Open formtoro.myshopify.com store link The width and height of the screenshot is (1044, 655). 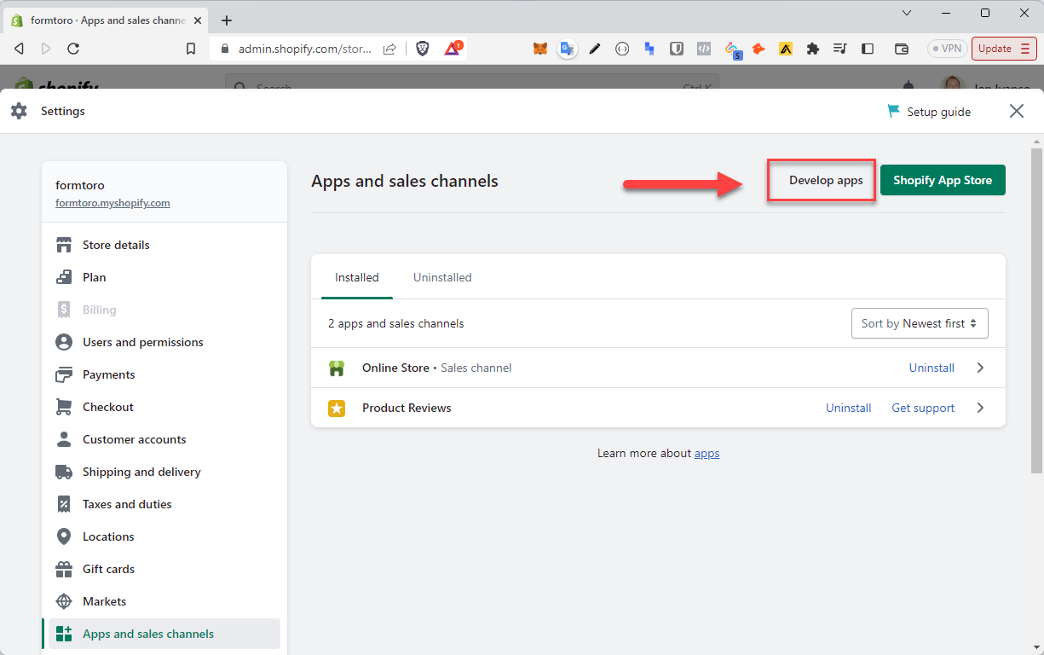coord(112,203)
